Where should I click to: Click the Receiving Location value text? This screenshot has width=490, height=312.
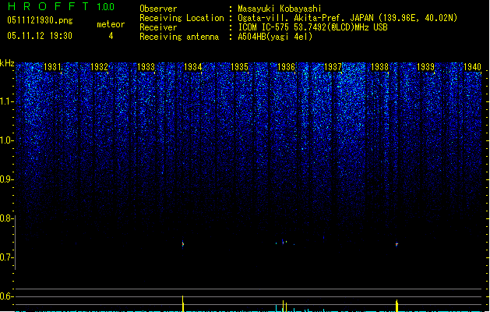[x=347, y=18]
